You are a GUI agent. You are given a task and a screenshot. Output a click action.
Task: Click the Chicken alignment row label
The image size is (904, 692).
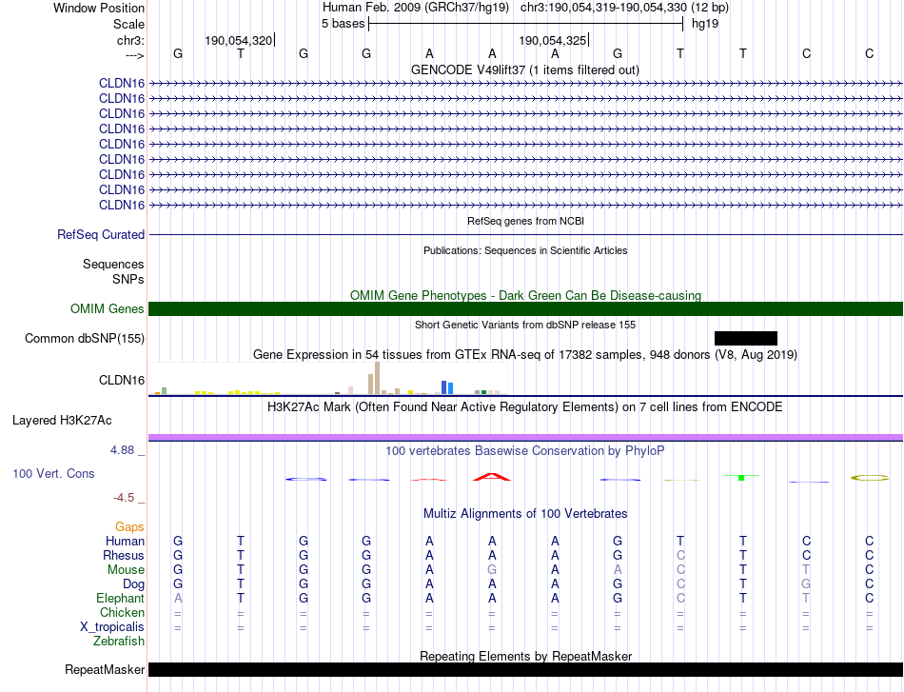tap(122, 612)
